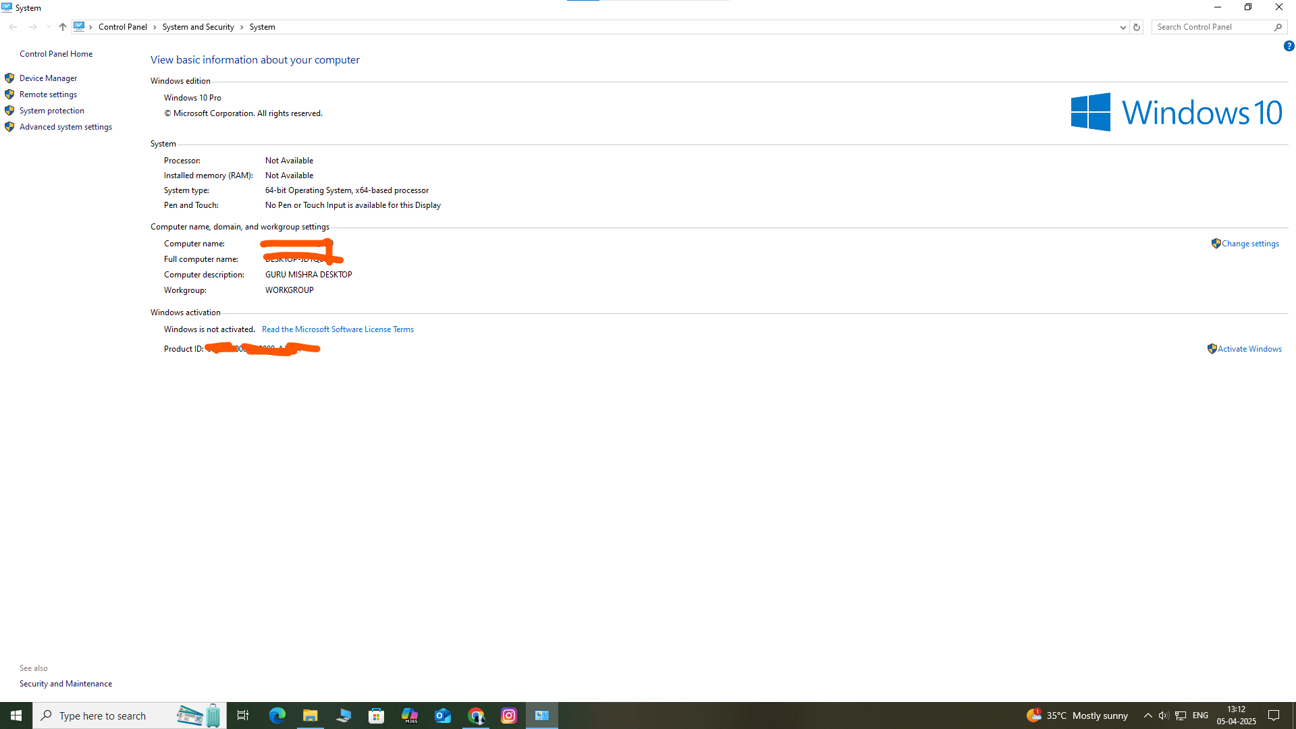
Task: Open Microsoft Edge from the taskbar
Action: click(x=277, y=715)
